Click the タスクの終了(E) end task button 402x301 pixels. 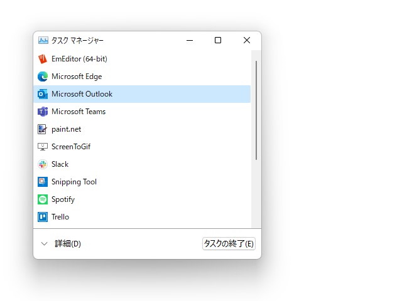tap(229, 244)
